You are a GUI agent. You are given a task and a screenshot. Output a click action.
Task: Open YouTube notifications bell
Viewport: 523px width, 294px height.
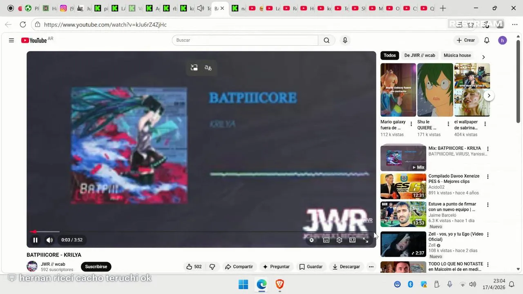tap(487, 40)
